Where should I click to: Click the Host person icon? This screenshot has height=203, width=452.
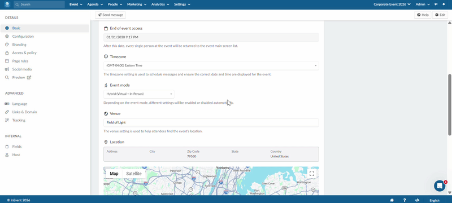7,155
